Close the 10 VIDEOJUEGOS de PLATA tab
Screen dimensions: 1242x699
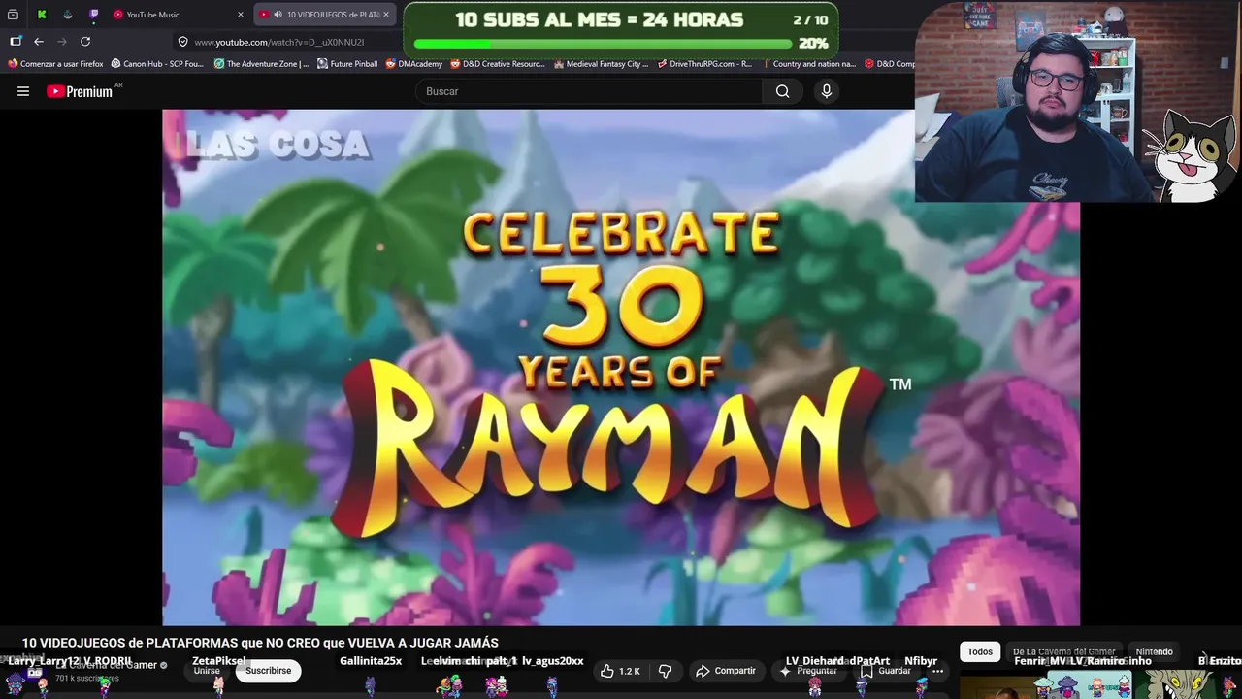386,15
